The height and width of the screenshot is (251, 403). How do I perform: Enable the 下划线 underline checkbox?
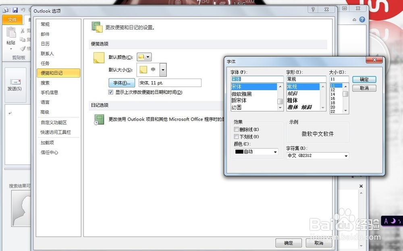(236, 137)
